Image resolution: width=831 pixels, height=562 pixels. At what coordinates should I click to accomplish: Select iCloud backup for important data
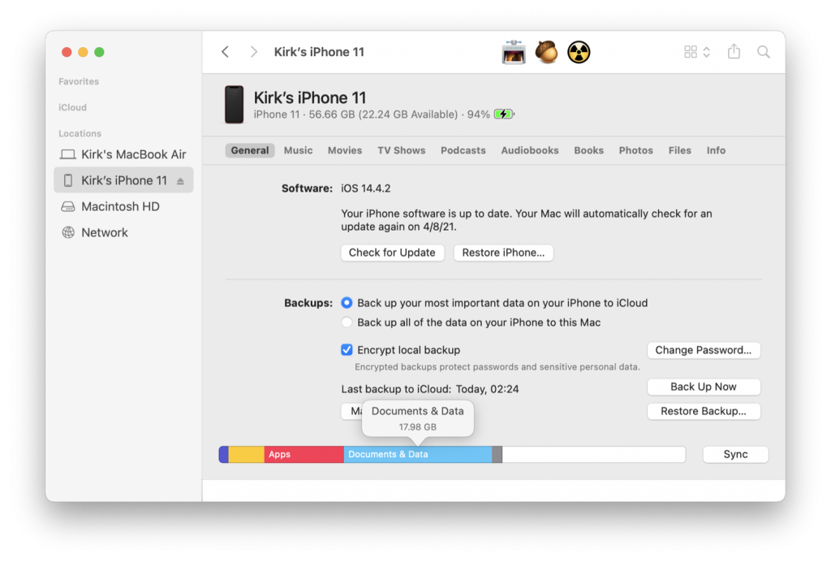coord(347,302)
